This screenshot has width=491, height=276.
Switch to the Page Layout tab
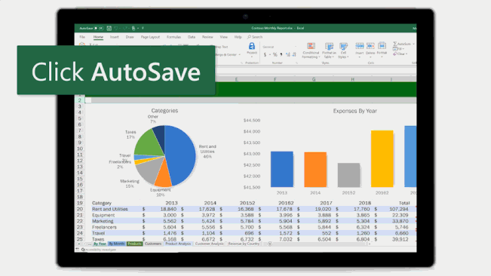(x=150, y=37)
